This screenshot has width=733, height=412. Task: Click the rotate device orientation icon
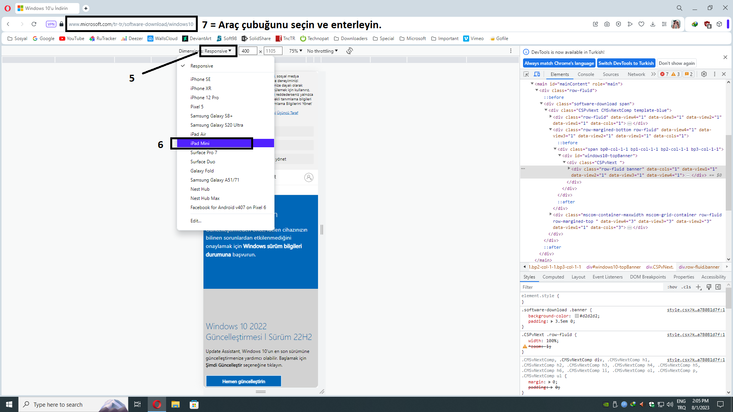coord(349,51)
